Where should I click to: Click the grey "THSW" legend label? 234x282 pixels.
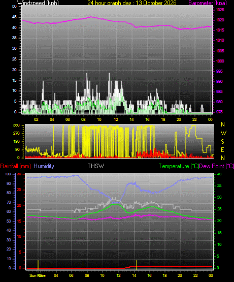pyautogui.click(x=96, y=166)
